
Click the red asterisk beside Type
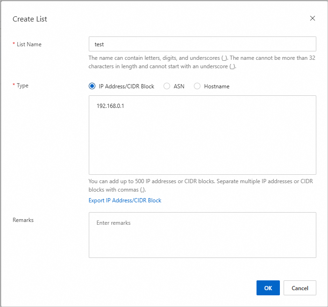[14, 86]
